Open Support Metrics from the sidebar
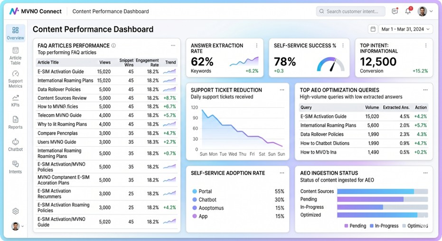 coord(16,79)
